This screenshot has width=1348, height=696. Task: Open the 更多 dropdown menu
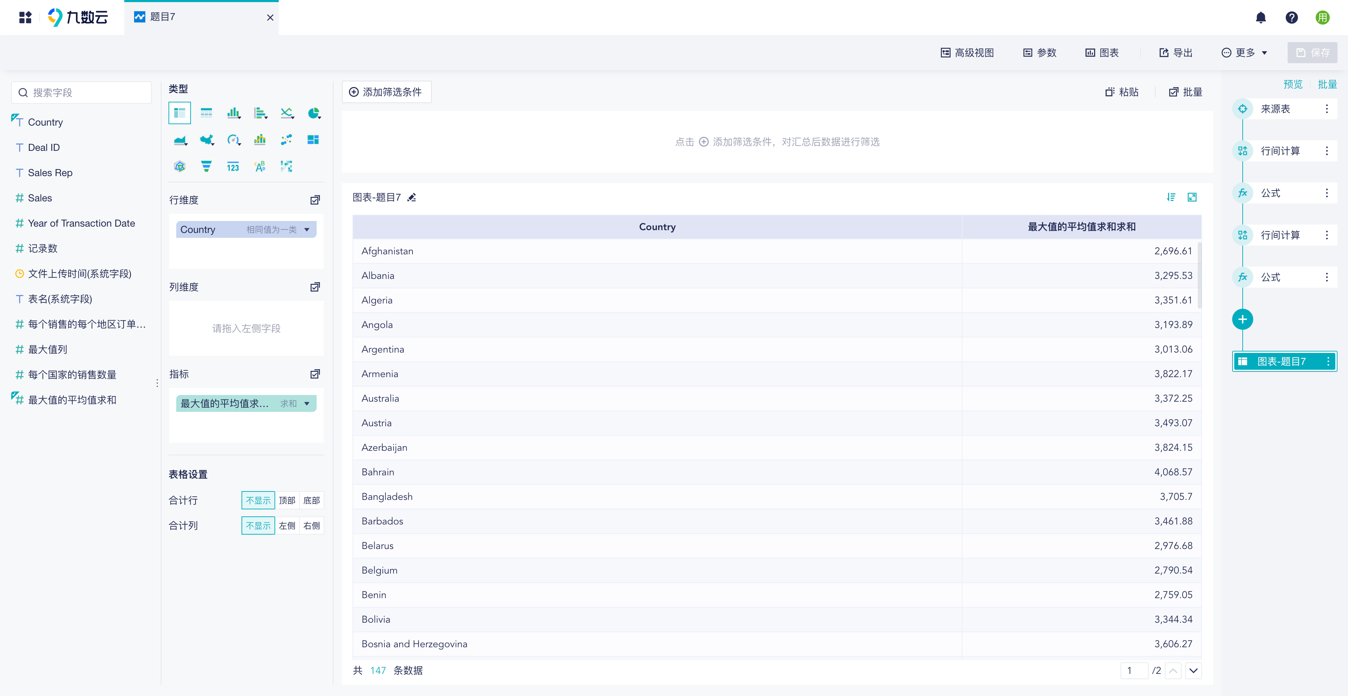click(1244, 53)
